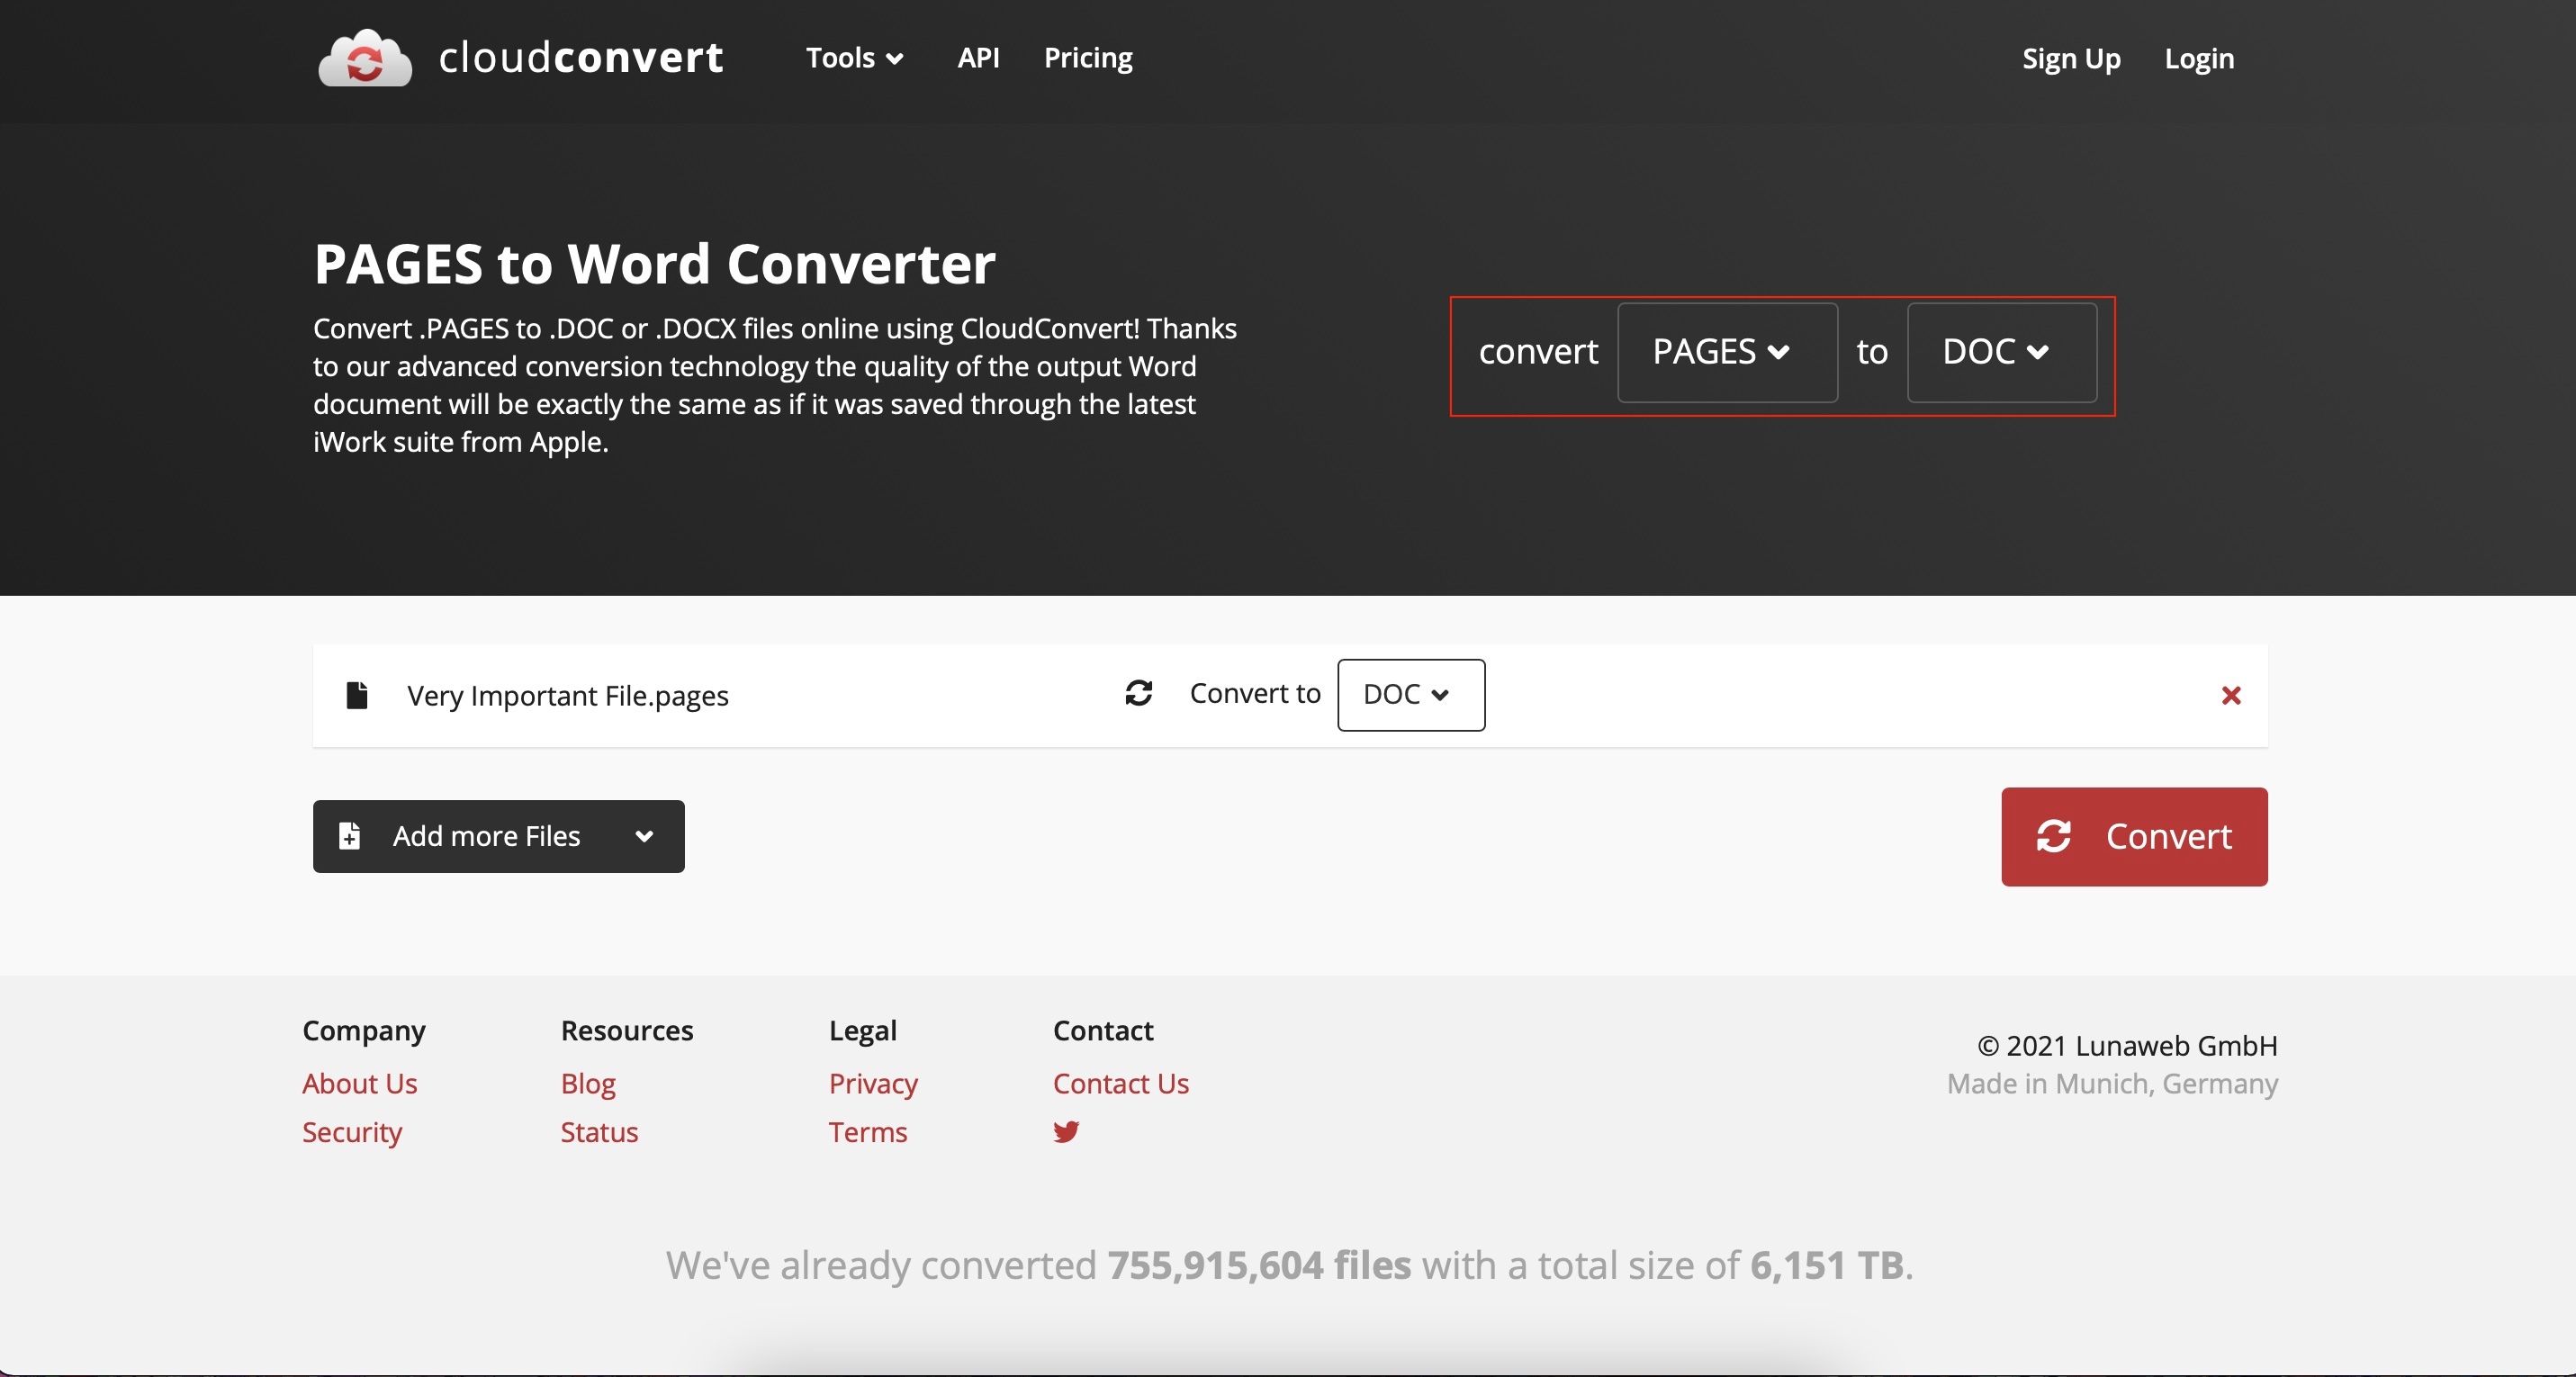Click the Status link under Resources
This screenshot has height=1377, width=2576.
pyautogui.click(x=599, y=1129)
